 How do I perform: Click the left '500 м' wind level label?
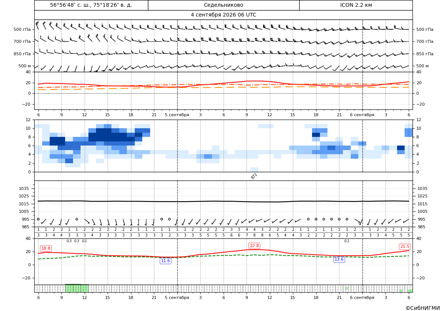[x=25, y=66]
